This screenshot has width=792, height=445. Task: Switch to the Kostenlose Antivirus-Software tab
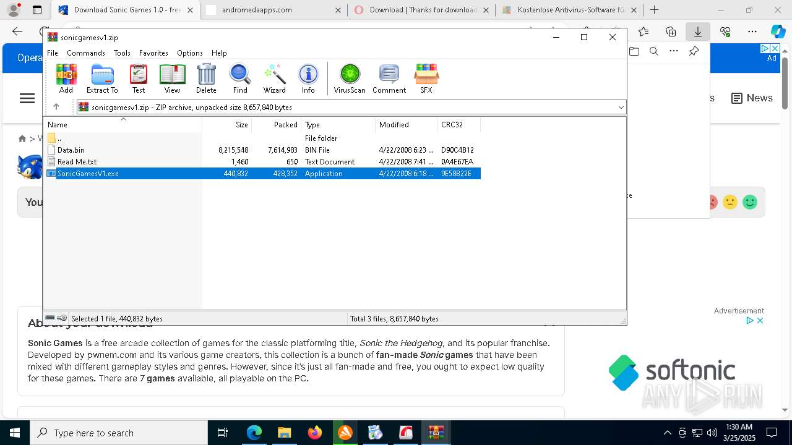click(x=569, y=10)
